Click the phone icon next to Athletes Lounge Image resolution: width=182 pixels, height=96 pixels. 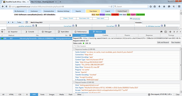165,25
